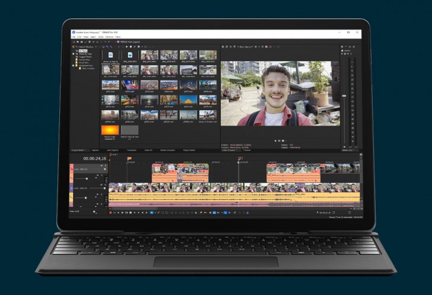Copy preview snapshot to clipboard
432x295 pixels.
262,47
